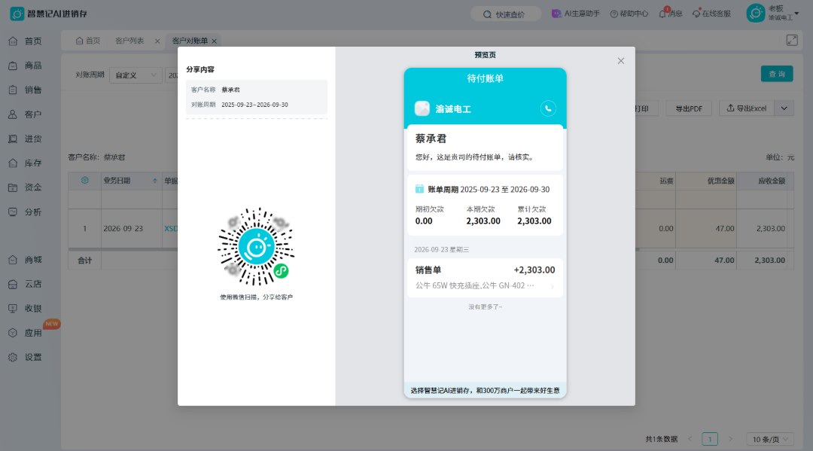Open 应用 in the sidebar
Screen dimensions: 813x451
click(x=25, y=333)
